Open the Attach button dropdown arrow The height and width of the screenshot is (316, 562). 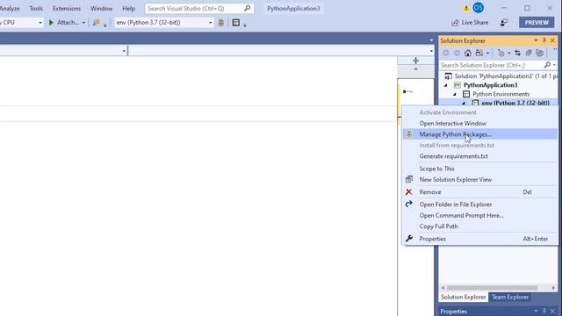83,23
